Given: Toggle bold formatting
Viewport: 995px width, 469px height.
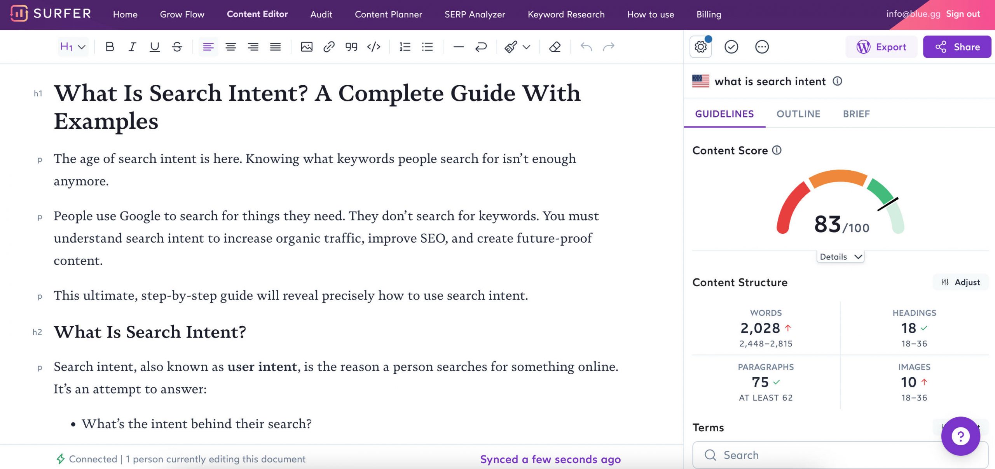Looking at the screenshot, I should 110,47.
